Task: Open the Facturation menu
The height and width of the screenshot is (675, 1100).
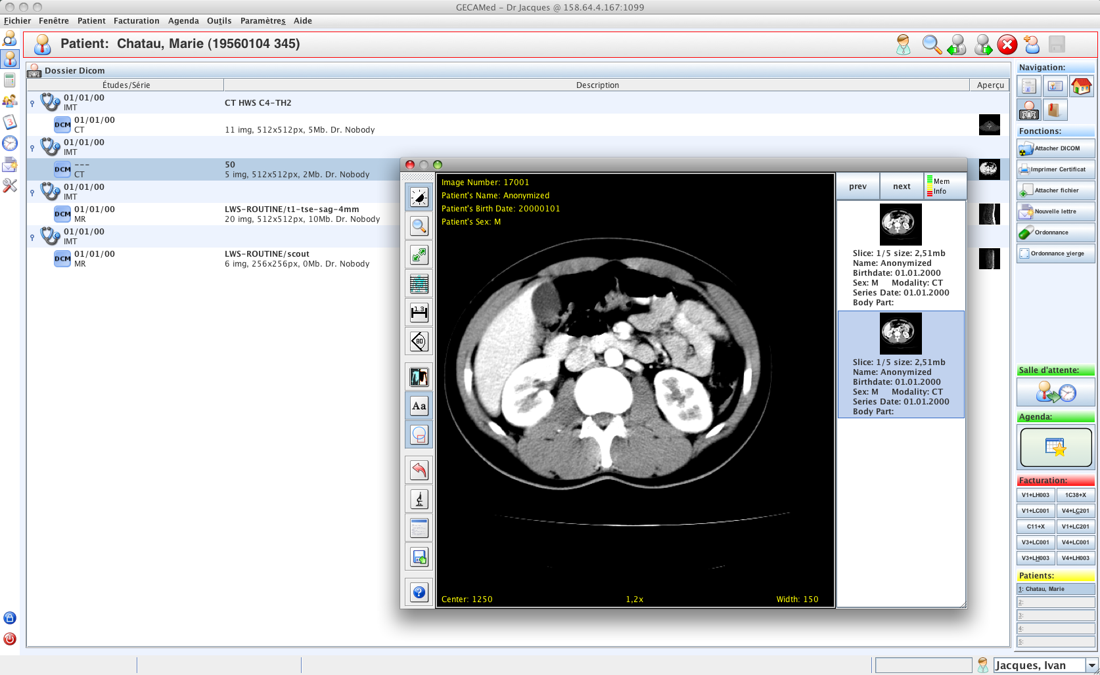Action: coord(136,21)
